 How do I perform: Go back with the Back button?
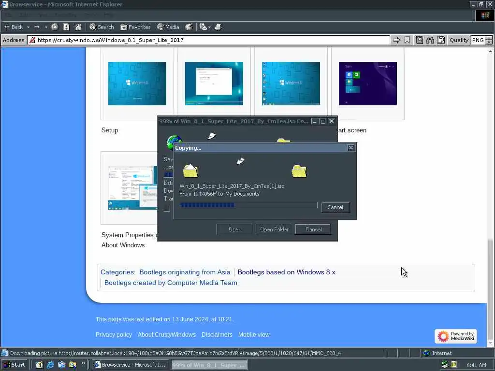click(x=13, y=27)
